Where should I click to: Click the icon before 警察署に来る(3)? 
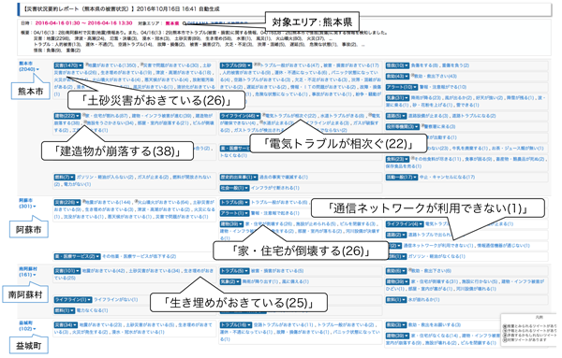423,125
